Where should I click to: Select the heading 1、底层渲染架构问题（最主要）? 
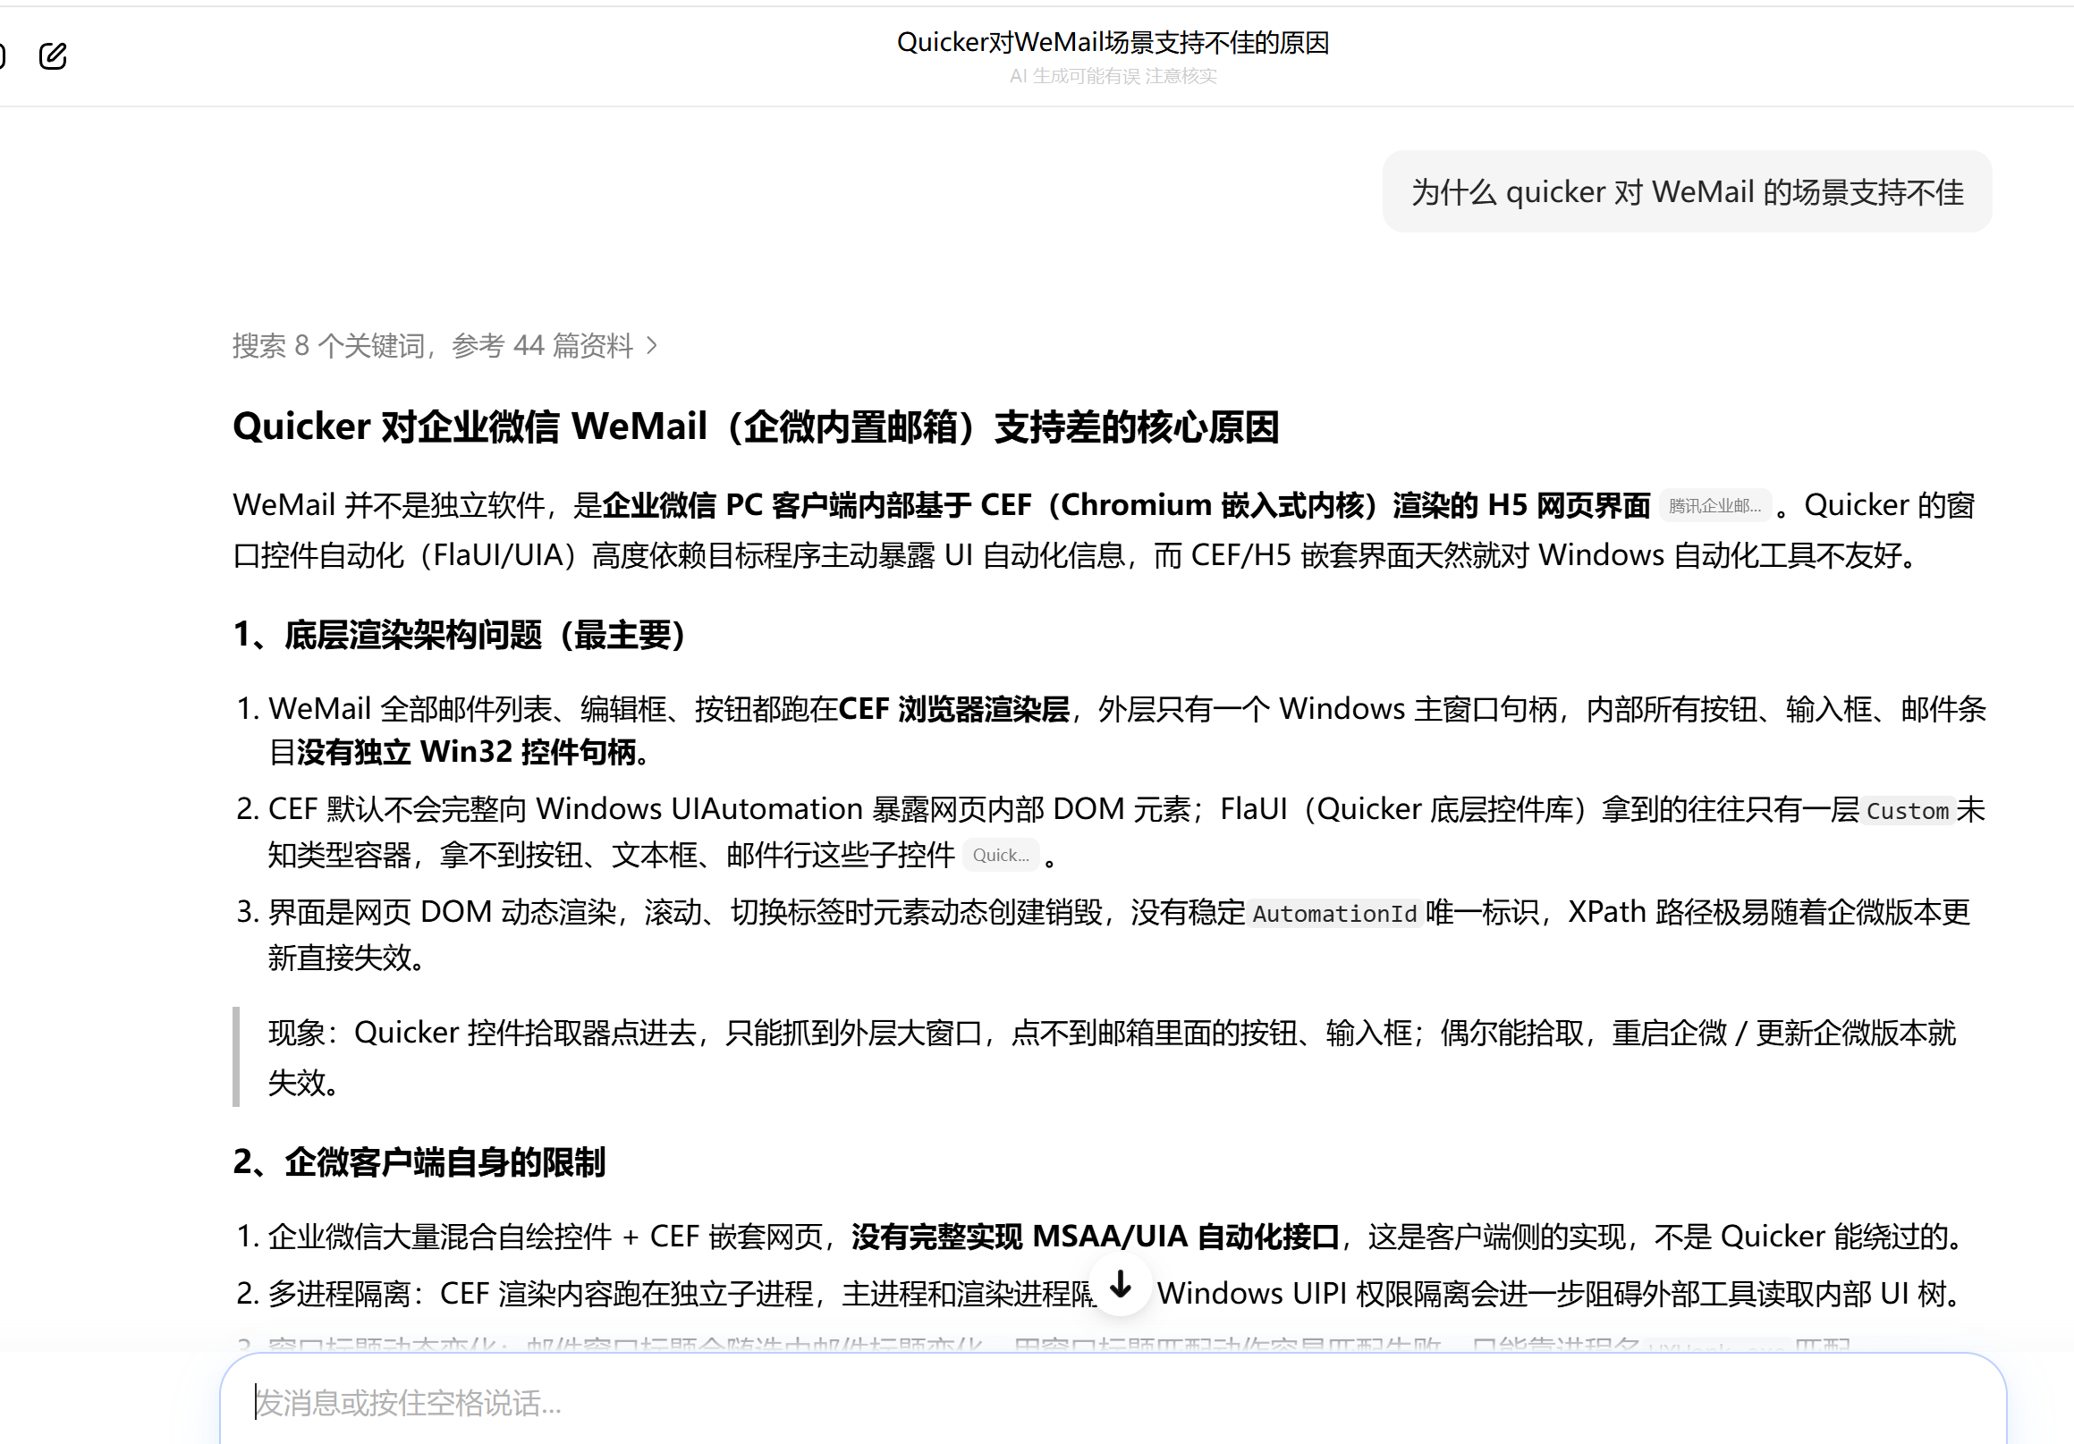(460, 635)
